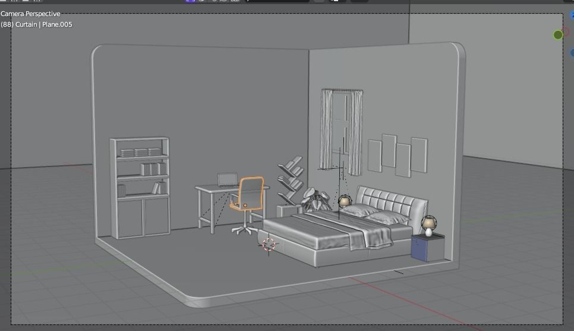574x331 pixels.
Task: Click the '(88) Curtain | Plane.005' overlay text
Action: [37, 24]
